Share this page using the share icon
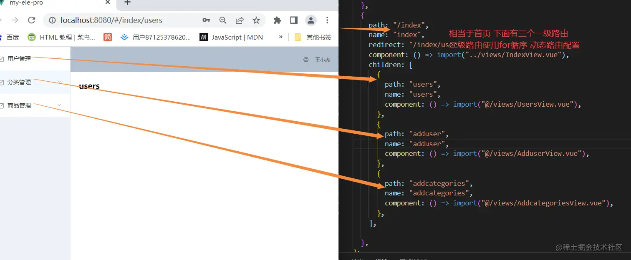This screenshot has width=631, height=260. [x=240, y=20]
